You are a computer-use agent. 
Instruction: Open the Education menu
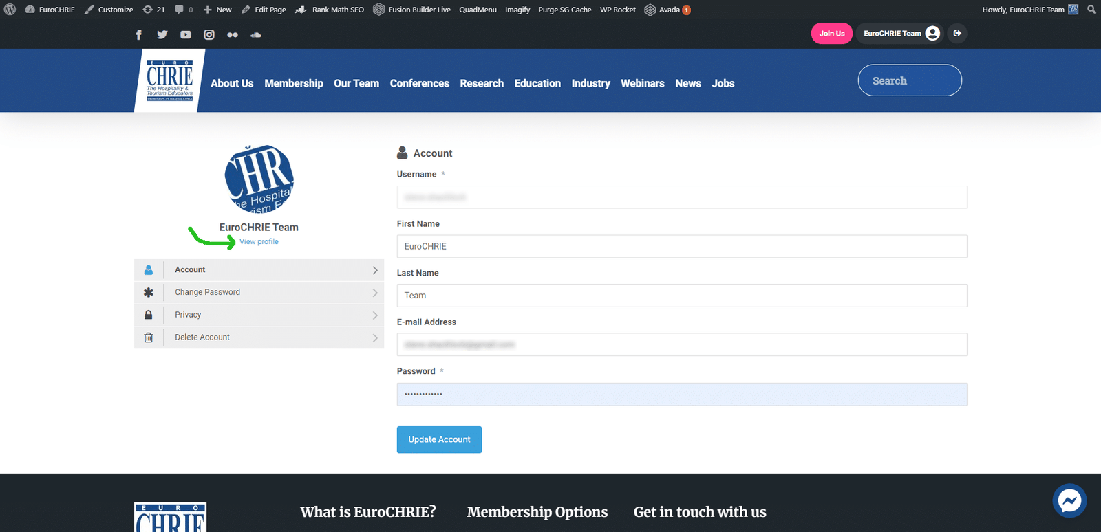pos(537,83)
